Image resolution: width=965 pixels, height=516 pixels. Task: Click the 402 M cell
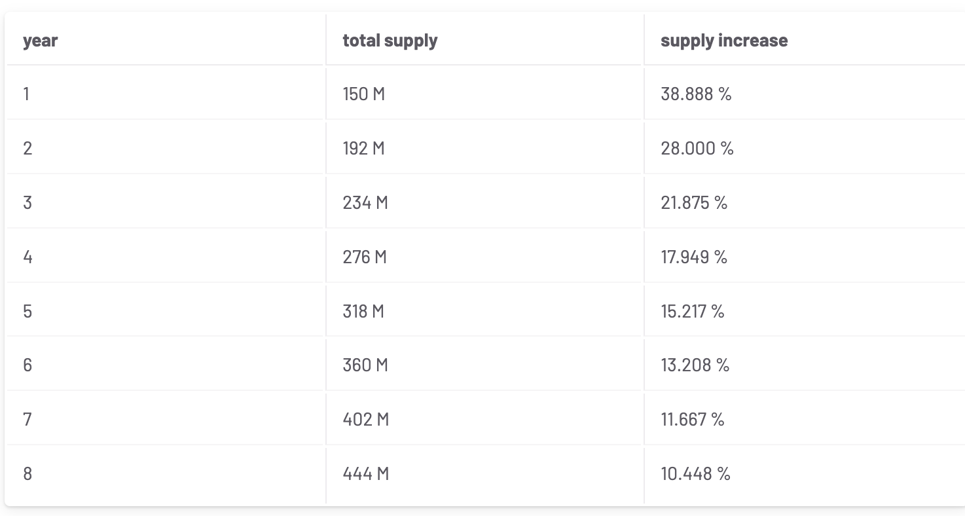coord(365,419)
